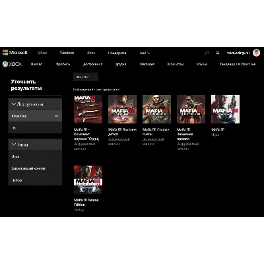Filter results by Игра type
Screen dimensions: 264x264
tap(35, 156)
